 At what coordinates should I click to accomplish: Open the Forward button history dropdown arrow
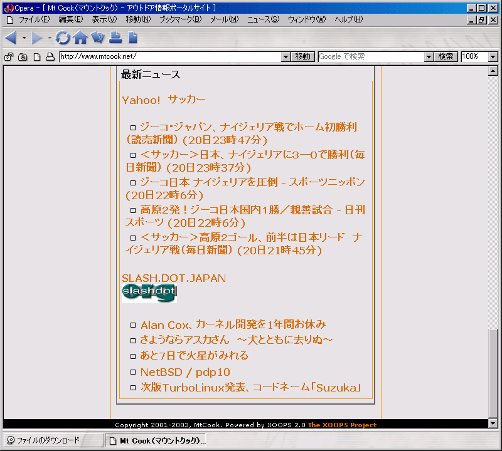pyautogui.click(x=50, y=38)
